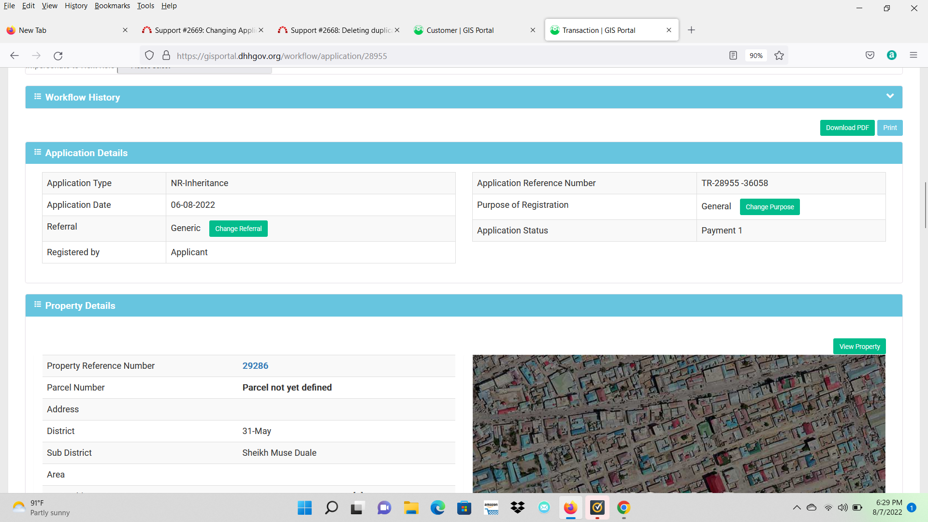Image resolution: width=928 pixels, height=522 pixels.
Task: Go forward to next page
Action: point(36,56)
